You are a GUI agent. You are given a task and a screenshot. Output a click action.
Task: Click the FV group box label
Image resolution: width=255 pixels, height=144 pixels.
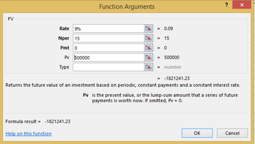(x=11, y=19)
